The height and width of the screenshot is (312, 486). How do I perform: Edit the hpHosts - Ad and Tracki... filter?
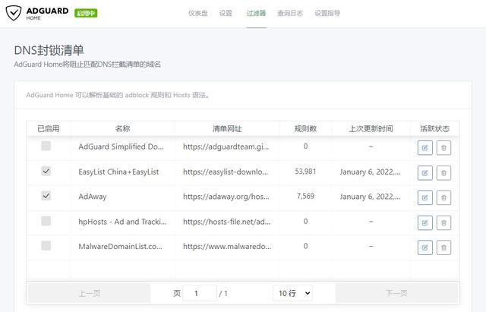425,222
